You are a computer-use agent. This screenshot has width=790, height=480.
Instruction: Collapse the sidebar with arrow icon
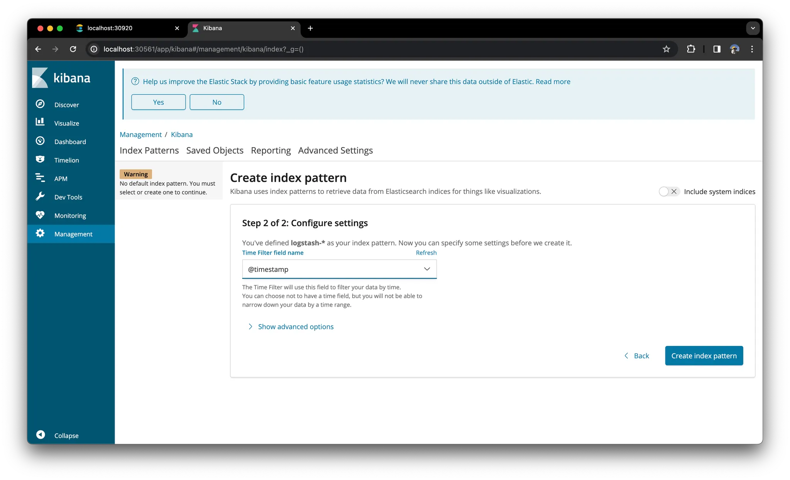click(41, 435)
